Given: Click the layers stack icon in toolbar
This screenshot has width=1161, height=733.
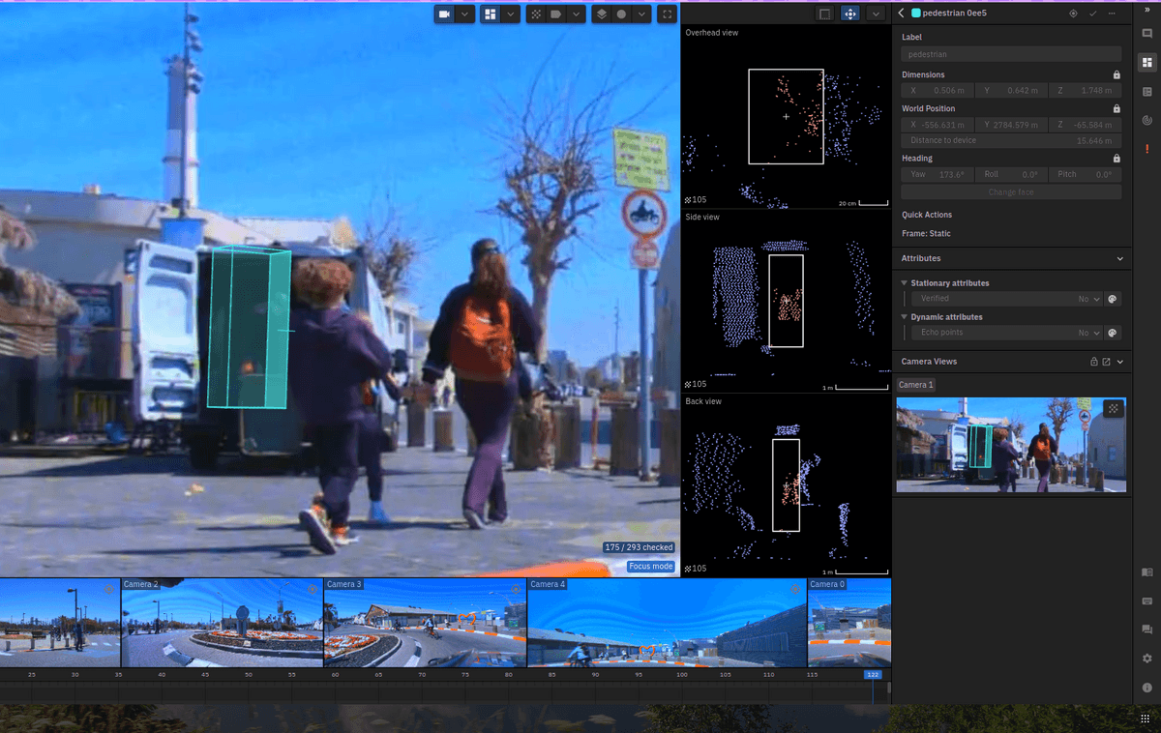Looking at the screenshot, I should click(601, 15).
